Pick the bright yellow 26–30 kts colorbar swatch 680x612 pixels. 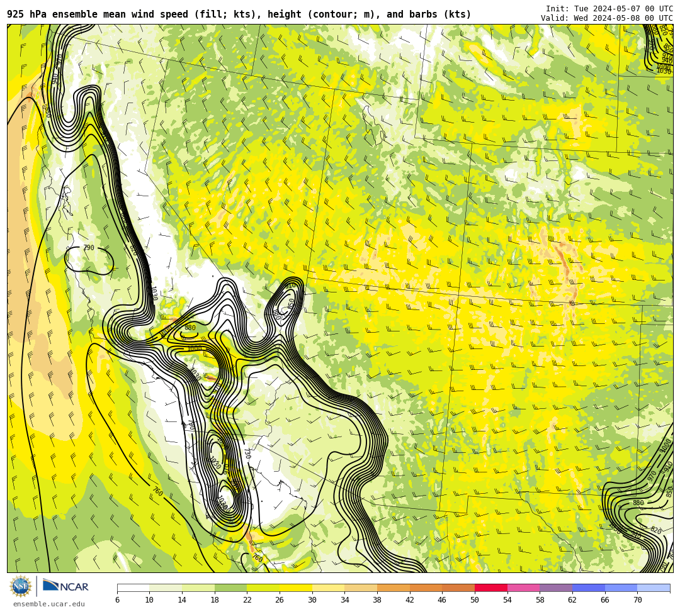click(296, 587)
